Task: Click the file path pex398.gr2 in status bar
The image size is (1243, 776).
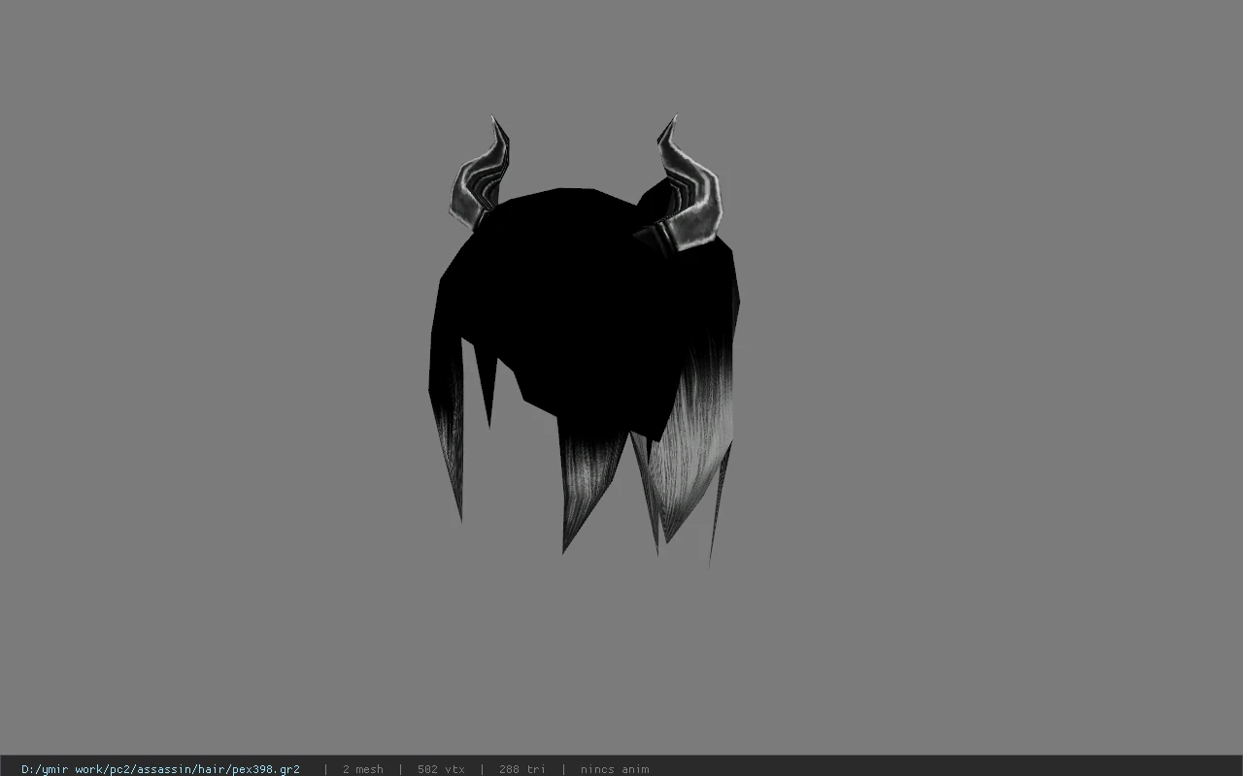Action: click(x=160, y=769)
